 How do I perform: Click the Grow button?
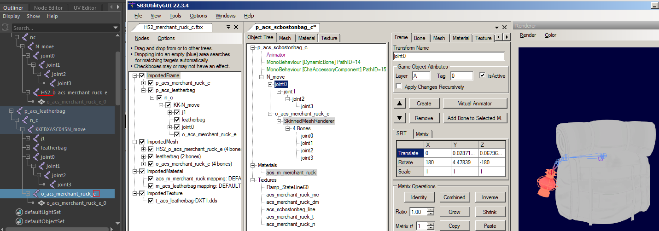(x=454, y=212)
